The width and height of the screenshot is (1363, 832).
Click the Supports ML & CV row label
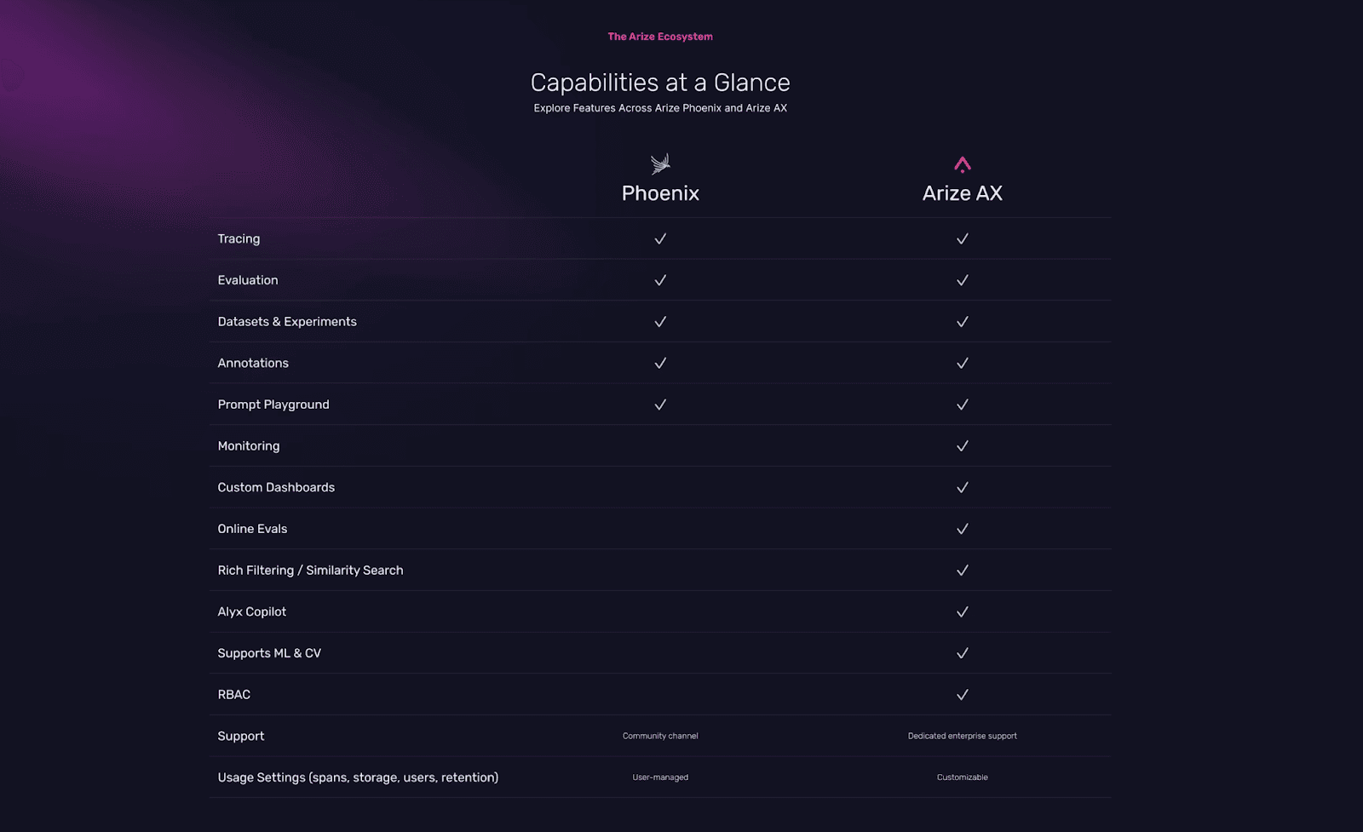coord(269,653)
